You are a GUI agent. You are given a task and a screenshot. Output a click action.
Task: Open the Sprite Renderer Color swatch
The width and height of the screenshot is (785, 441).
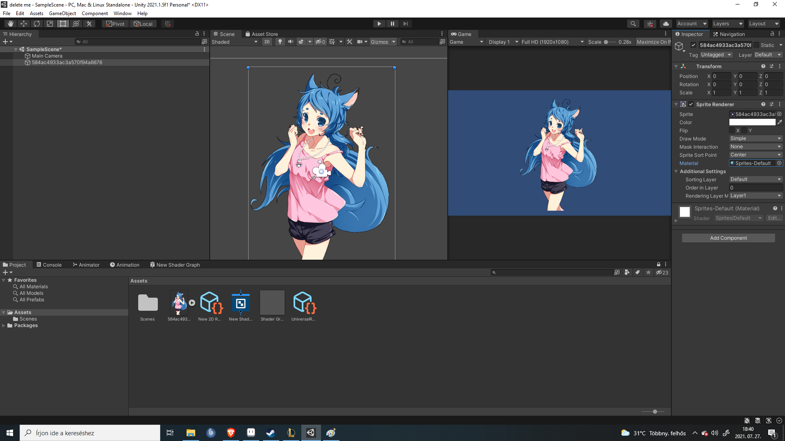pyautogui.click(x=752, y=122)
